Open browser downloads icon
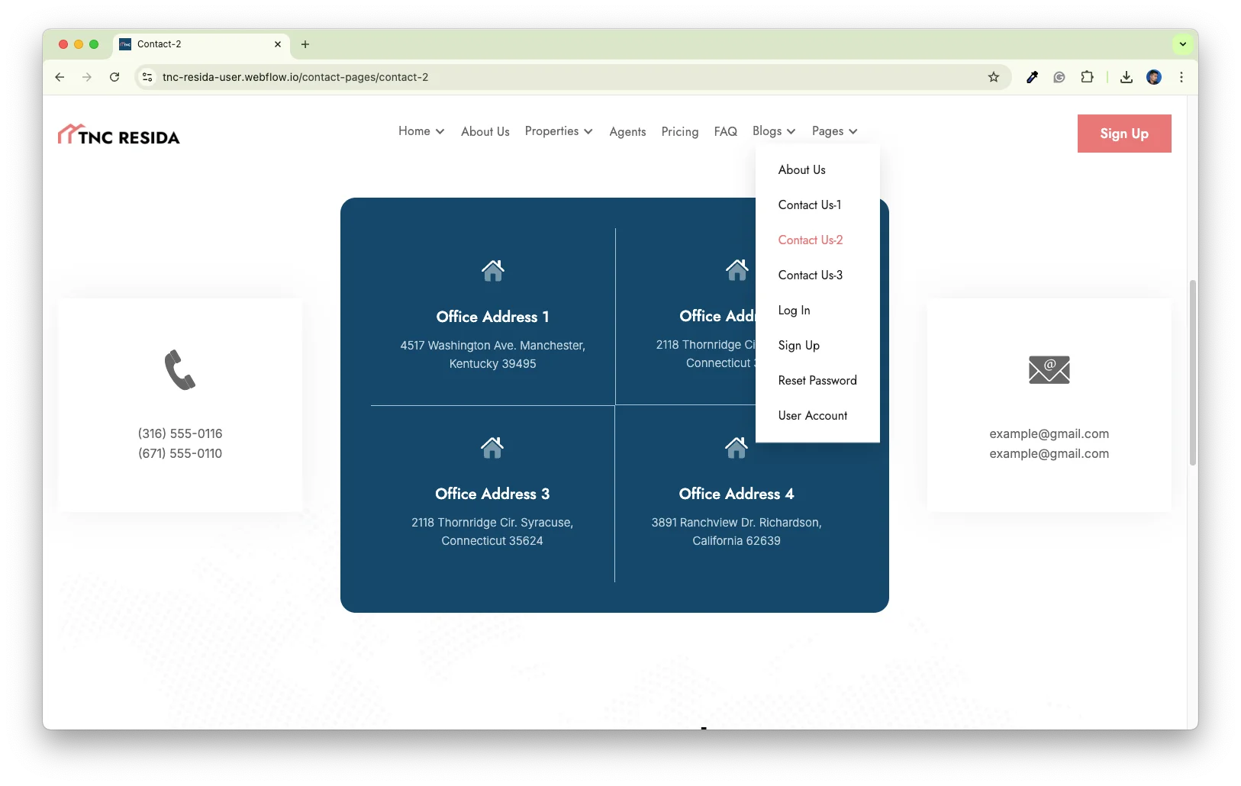Viewport: 1241px width, 786px height. point(1126,77)
